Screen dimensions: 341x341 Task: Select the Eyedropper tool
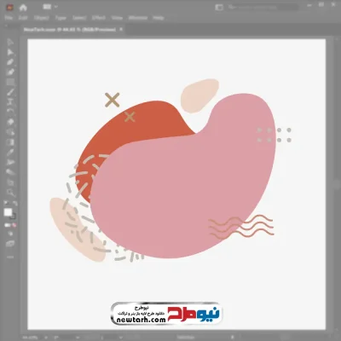[x=10, y=152]
